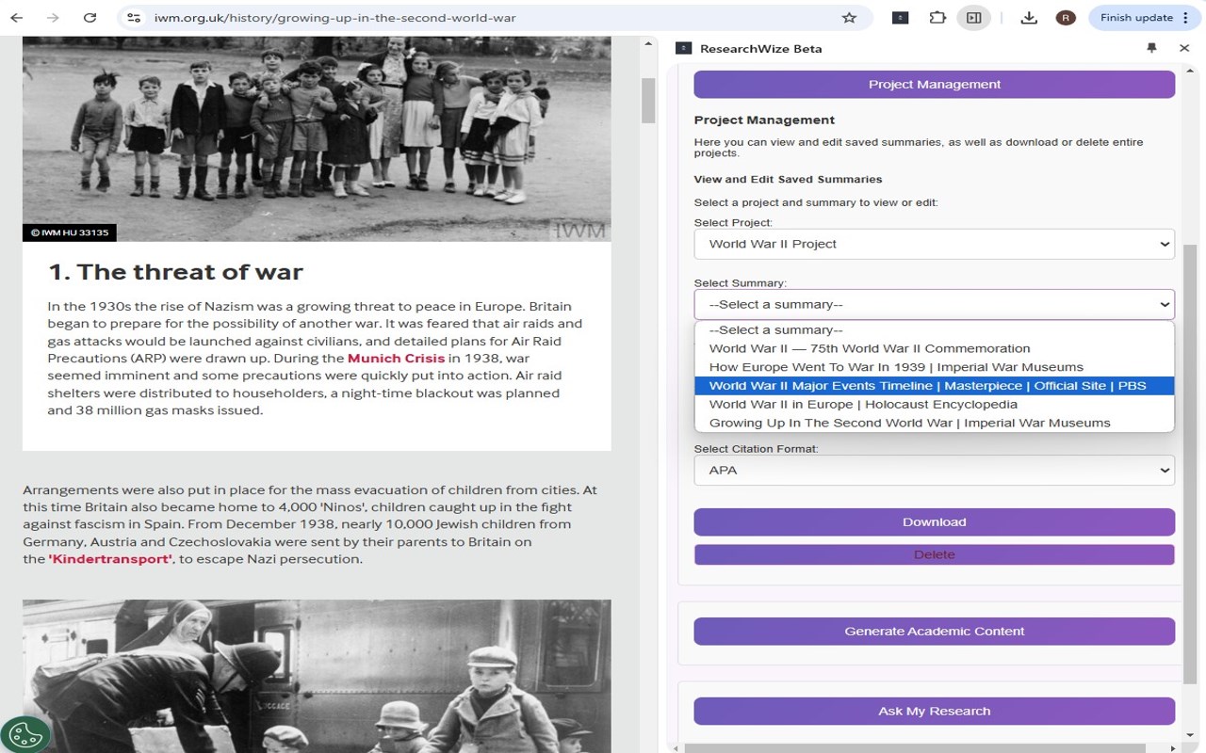Click the 'Select Citation Format:' label
This screenshot has width=1206, height=753.
click(757, 449)
